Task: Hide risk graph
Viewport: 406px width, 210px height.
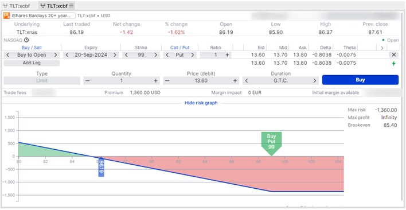Action: (x=201, y=103)
